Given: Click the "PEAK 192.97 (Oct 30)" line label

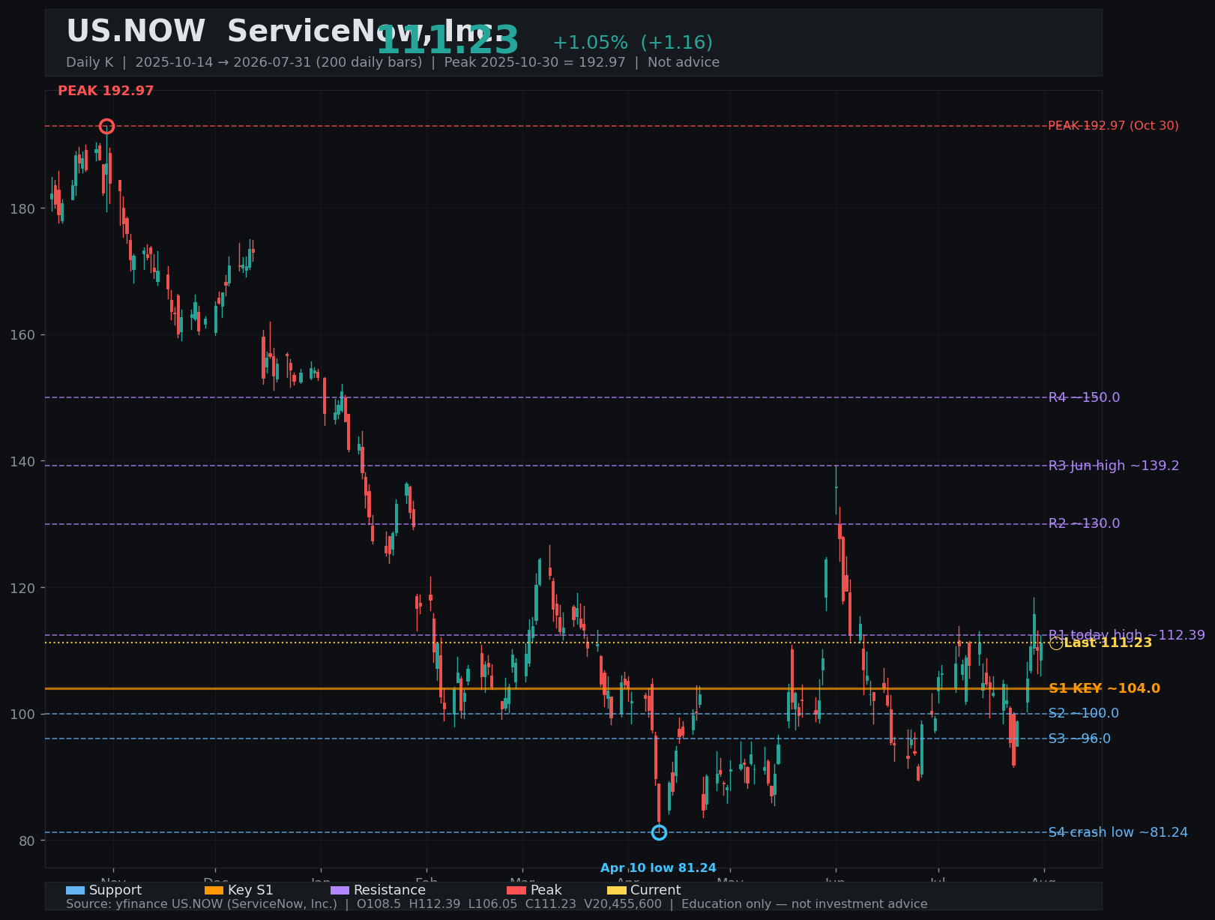Looking at the screenshot, I should coord(1113,126).
